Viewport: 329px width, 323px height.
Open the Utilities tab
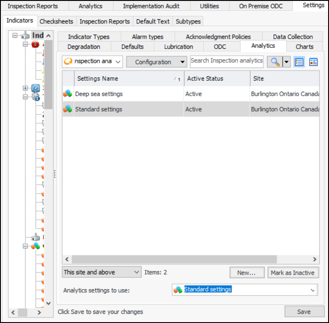[209, 6]
